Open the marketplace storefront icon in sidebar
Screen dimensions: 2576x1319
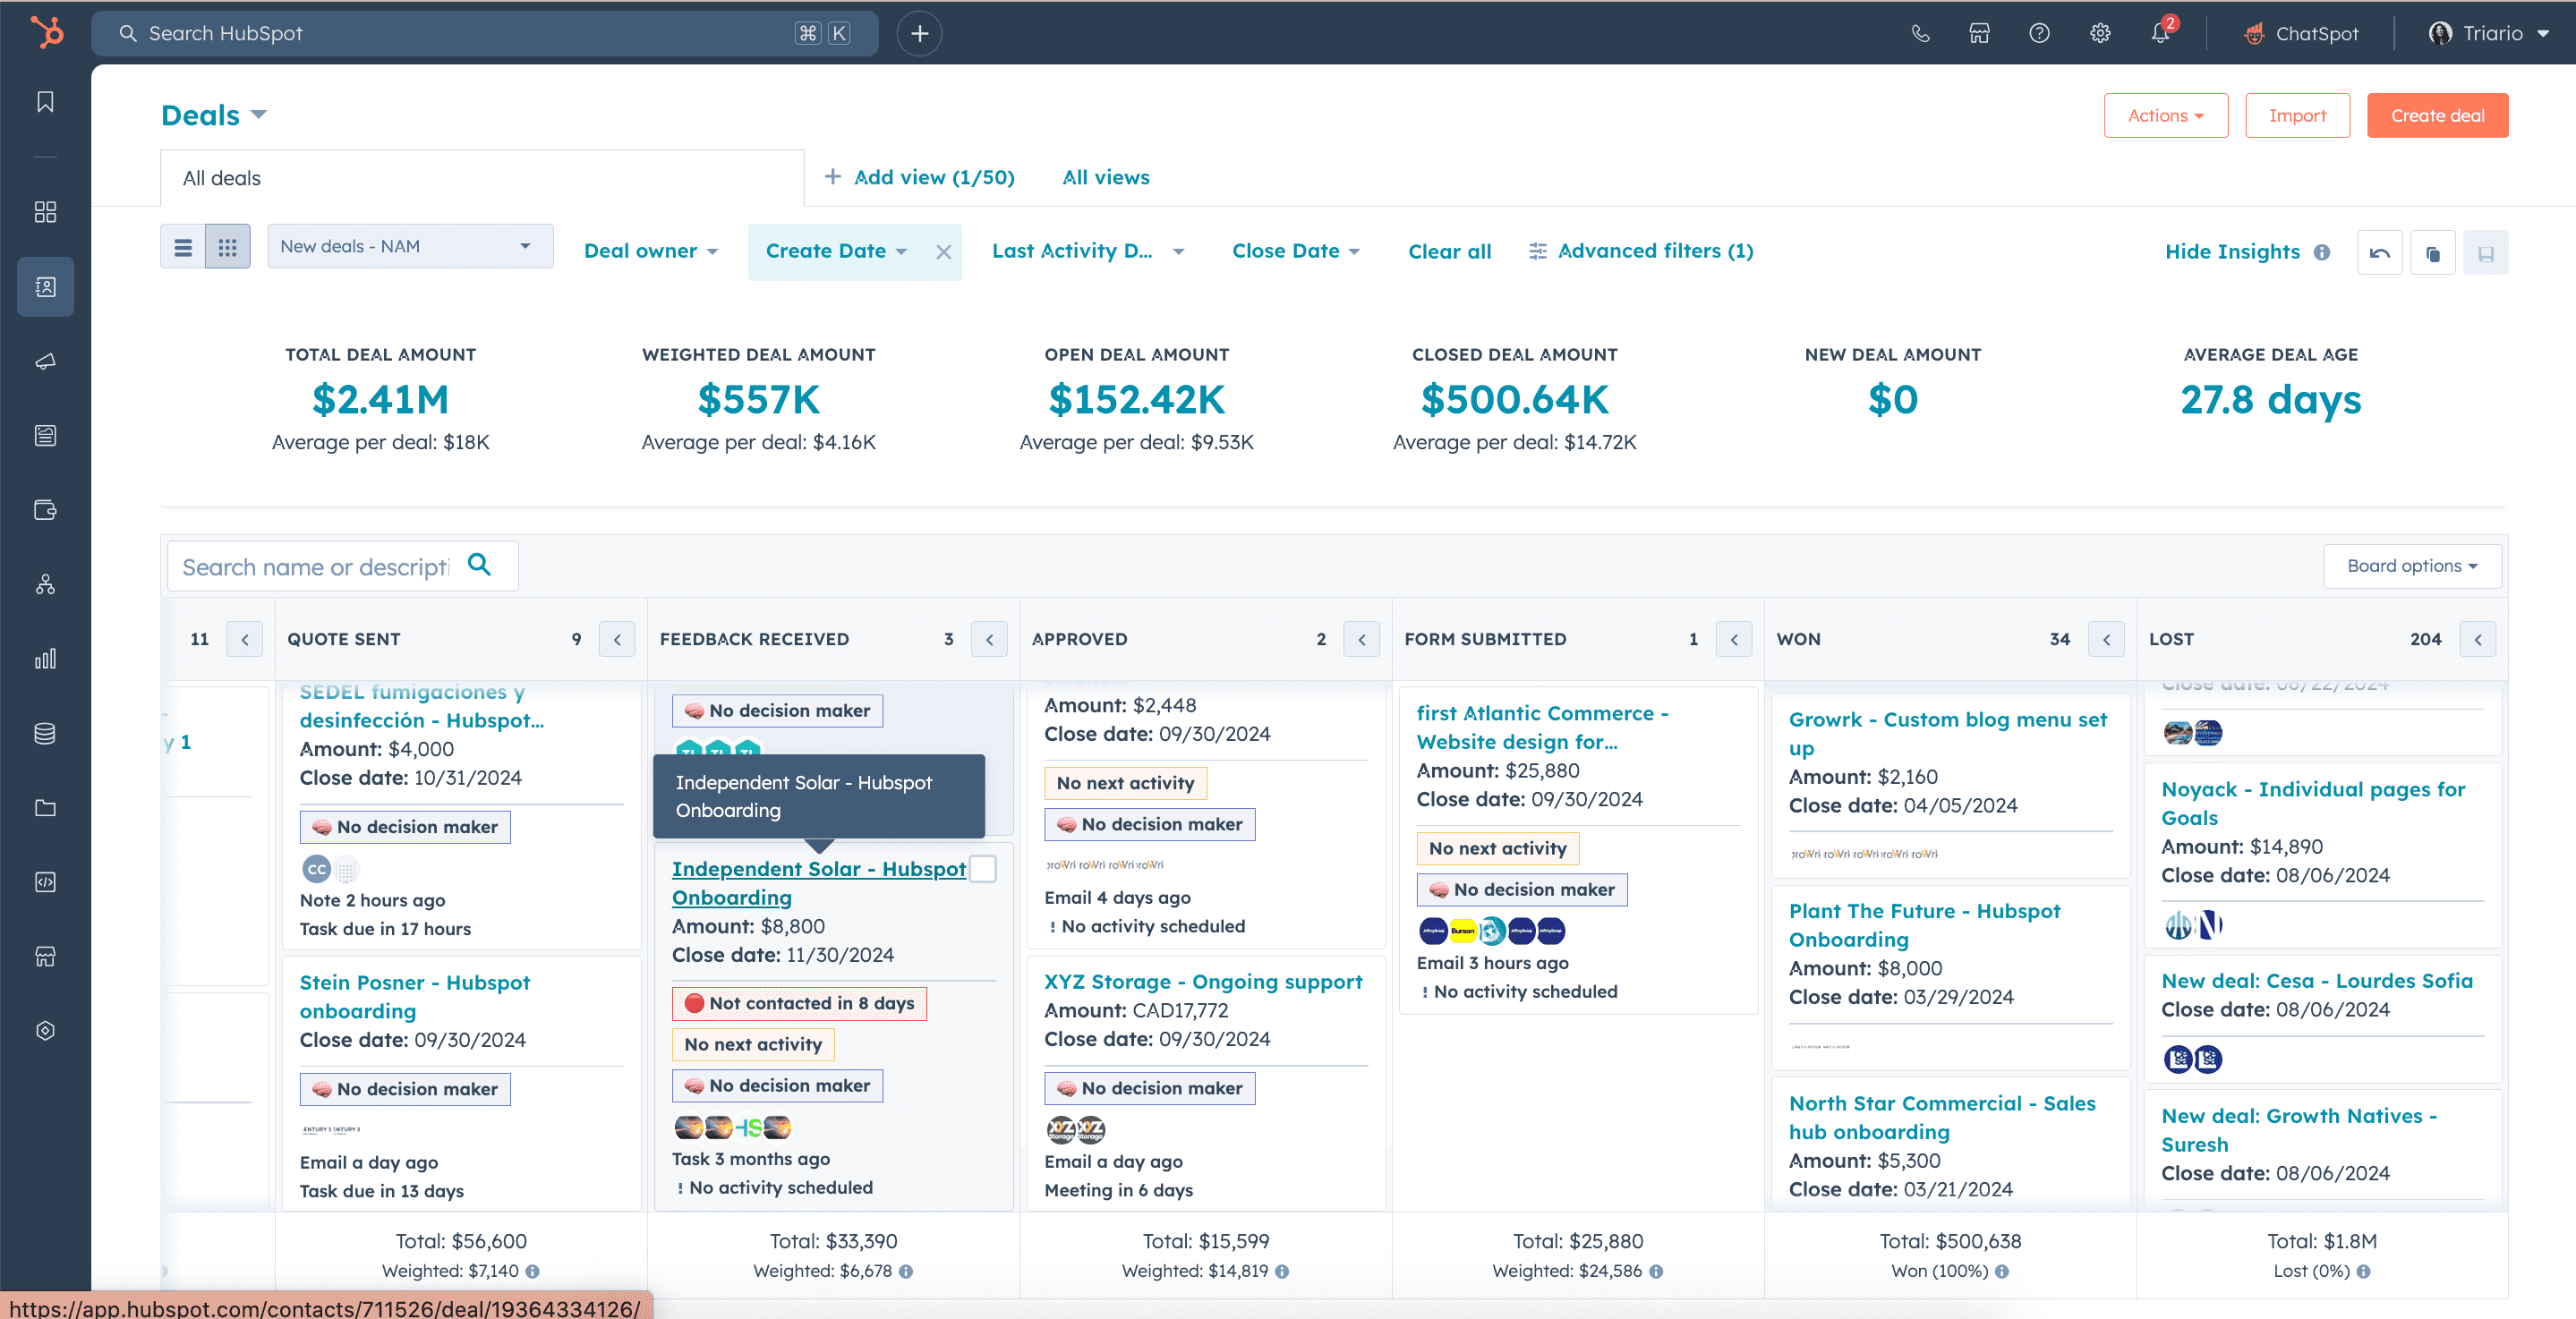pos(45,957)
